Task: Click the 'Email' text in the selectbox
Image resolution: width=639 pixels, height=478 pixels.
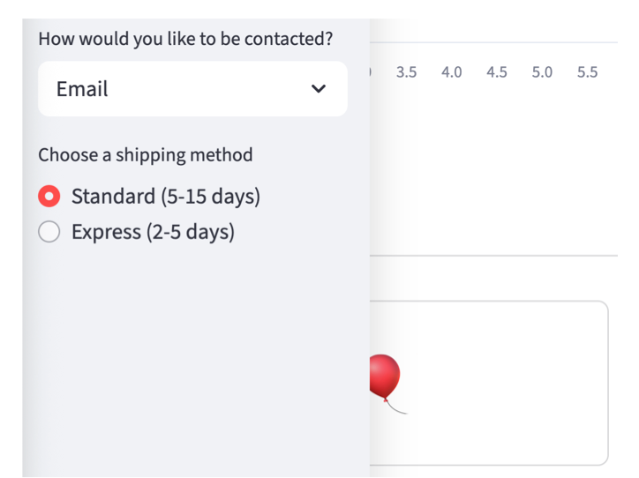Action: (x=82, y=89)
